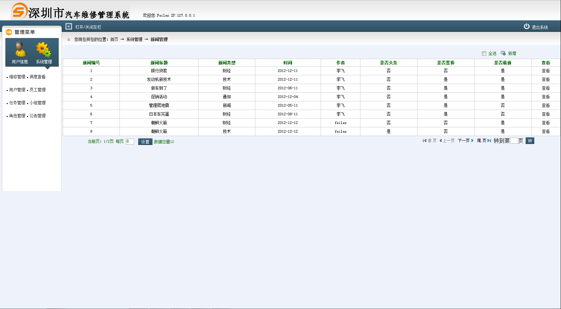Click the 是否头条 column header
The height and width of the screenshot is (309, 561).
click(388, 63)
